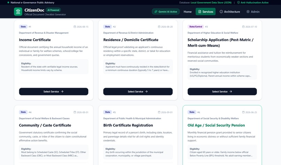Open the Residence / Domicile Certificate title
This screenshot has width=281, height=165.
coord(131,40)
